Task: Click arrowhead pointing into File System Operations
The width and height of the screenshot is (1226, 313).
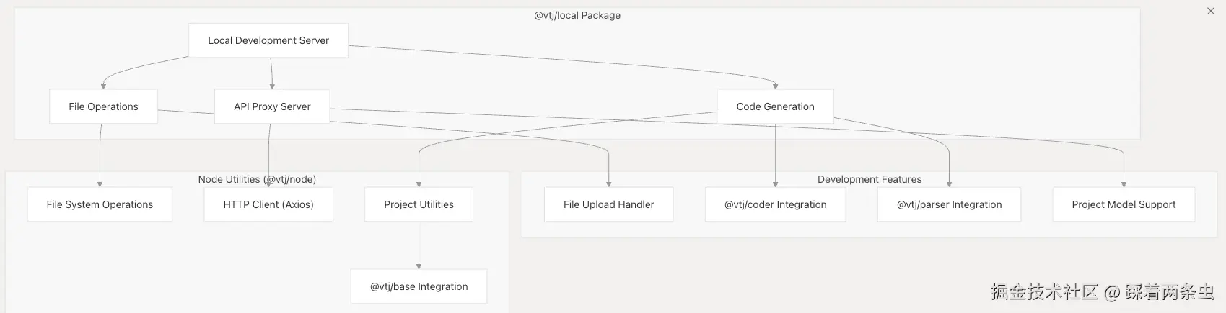Action: pyautogui.click(x=100, y=184)
